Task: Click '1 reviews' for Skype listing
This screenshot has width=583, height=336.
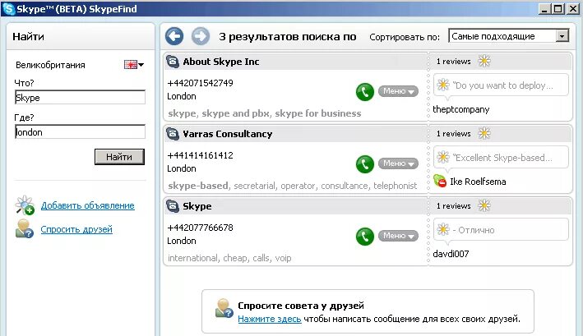Action: pyautogui.click(x=454, y=206)
